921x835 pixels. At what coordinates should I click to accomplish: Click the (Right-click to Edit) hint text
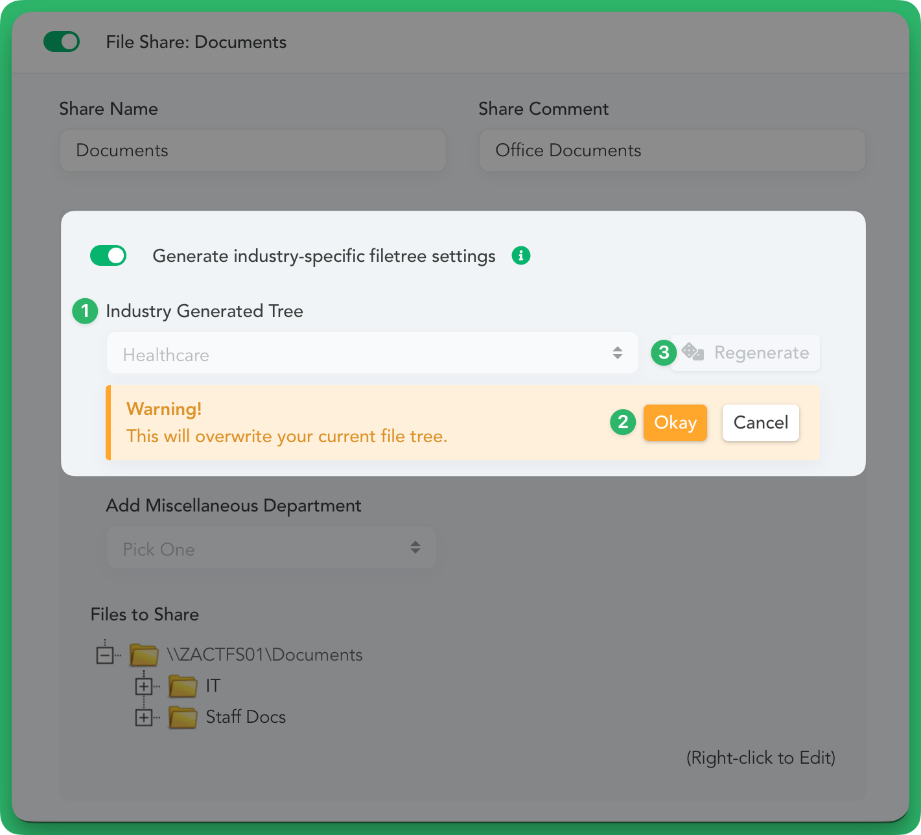[x=761, y=758]
